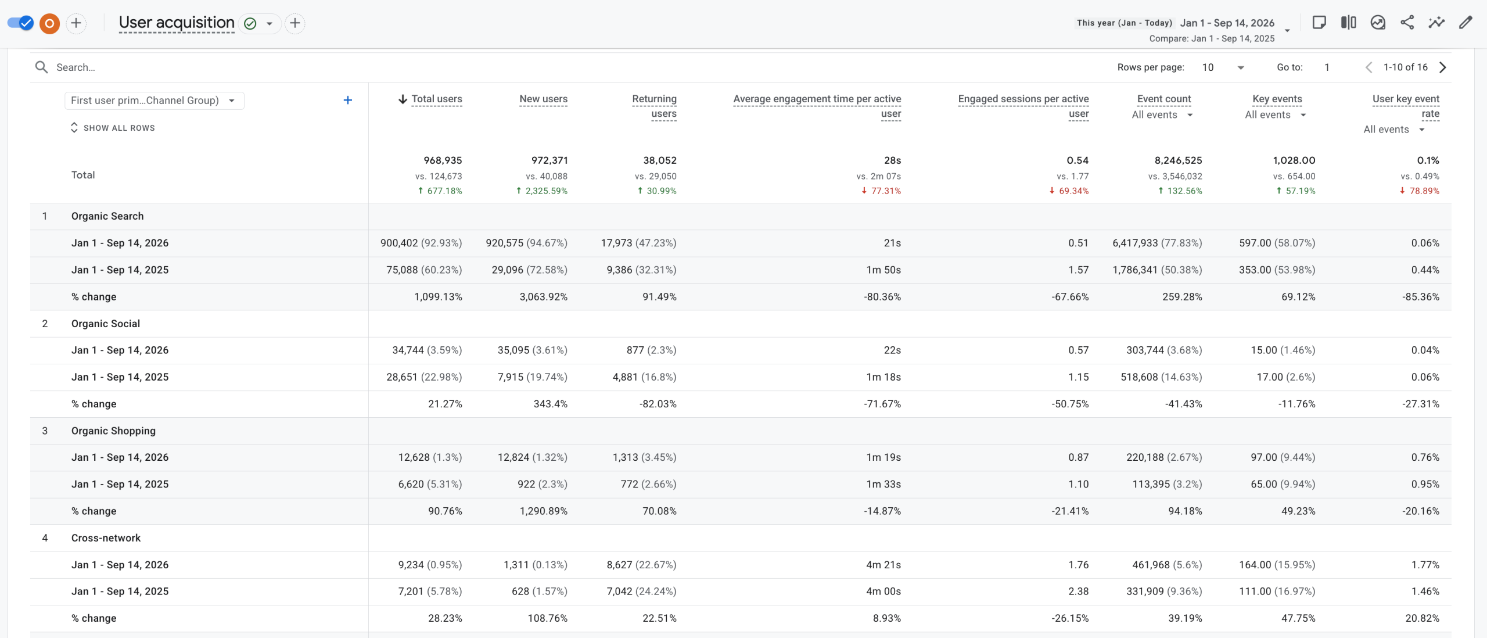1487x638 pixels.
Task: Click the edit comparisons columns icon
Action: point(1348,23)
